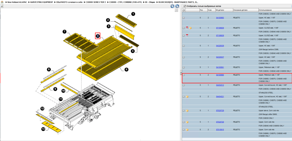This screenshot has height=141, width=292.
Task: Expand the row for part 84100990
Action: (x=184, y=75)
